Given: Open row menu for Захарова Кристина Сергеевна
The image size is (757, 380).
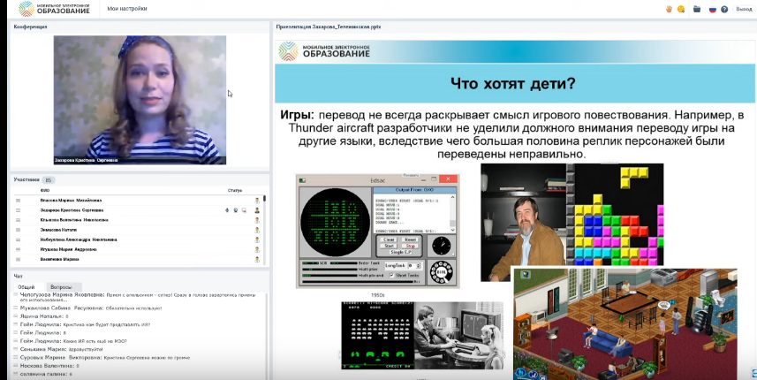Looking at the screenshot, I should 18,210.
